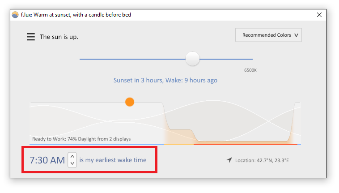Increase wake time with the up arrow
The height and width of the screenshot is (193, 339).
(x=72, y=156)
